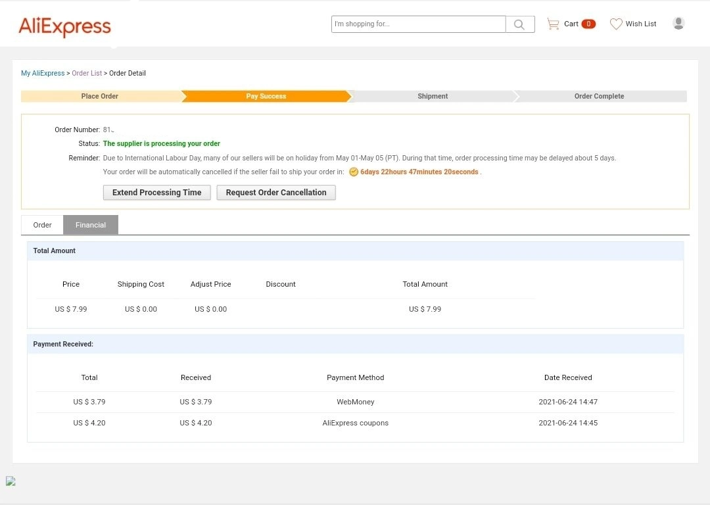Click the AliExpress coupons payment method cell

coord(356,423)
